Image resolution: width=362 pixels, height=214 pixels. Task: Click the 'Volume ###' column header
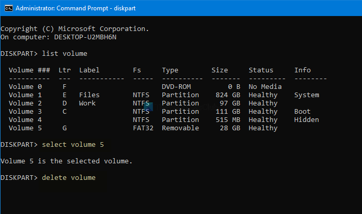[29, 70]
